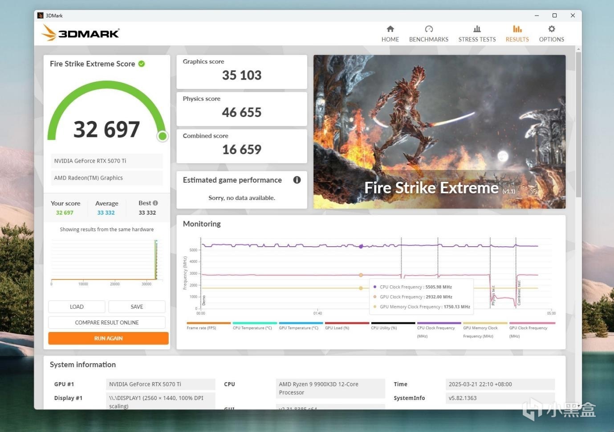Click the Display #1 value with 2560 × 1440
The height and width of the screenshot is (432, 614).
click(x=161, y=401)
